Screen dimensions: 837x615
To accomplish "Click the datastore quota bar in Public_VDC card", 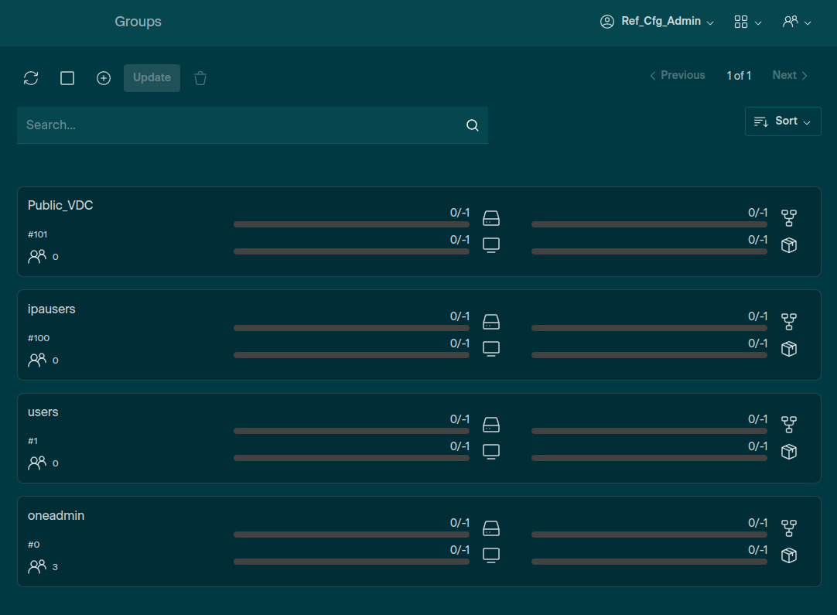I will coord(351,225).
